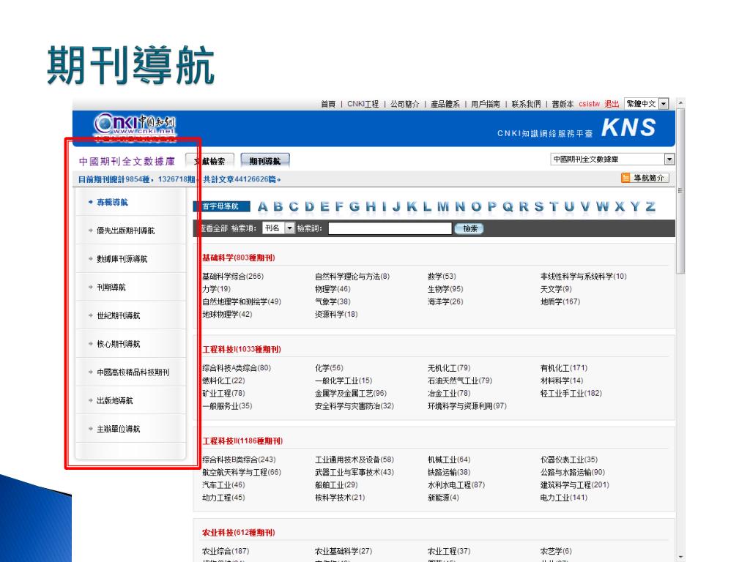The height and width of the screenshot is (562, 750).
Task: Open the 公司簡介 top link
Action: (404, 104)
